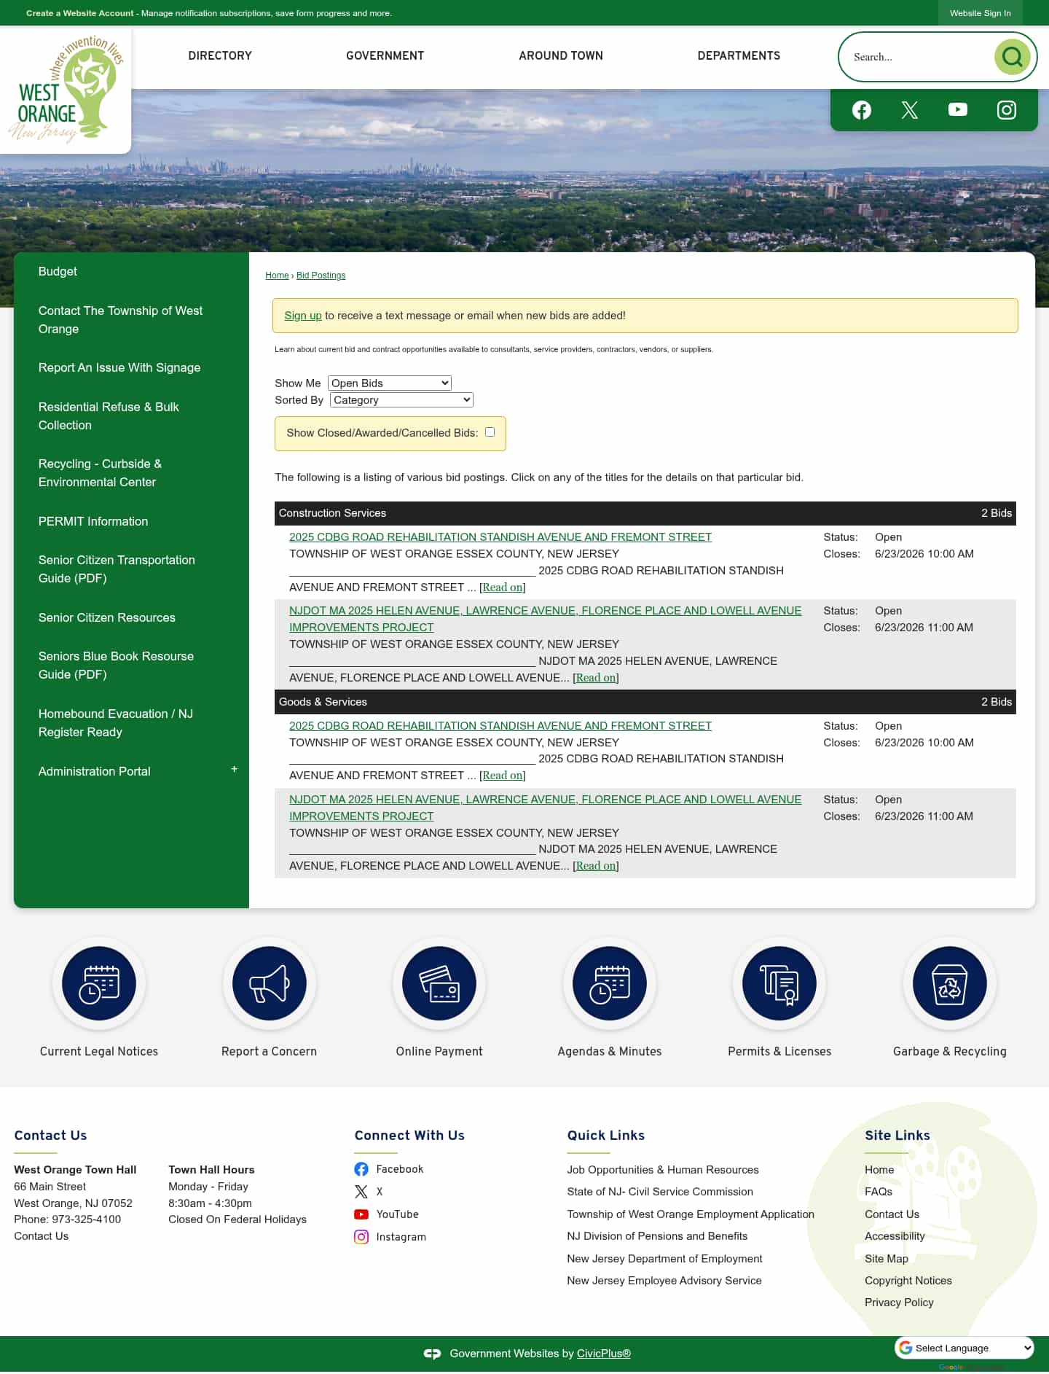Click State of NJ- Civil Service Commission
This screenshot has height=1374, width=1049.
(x=660, y=1192)
